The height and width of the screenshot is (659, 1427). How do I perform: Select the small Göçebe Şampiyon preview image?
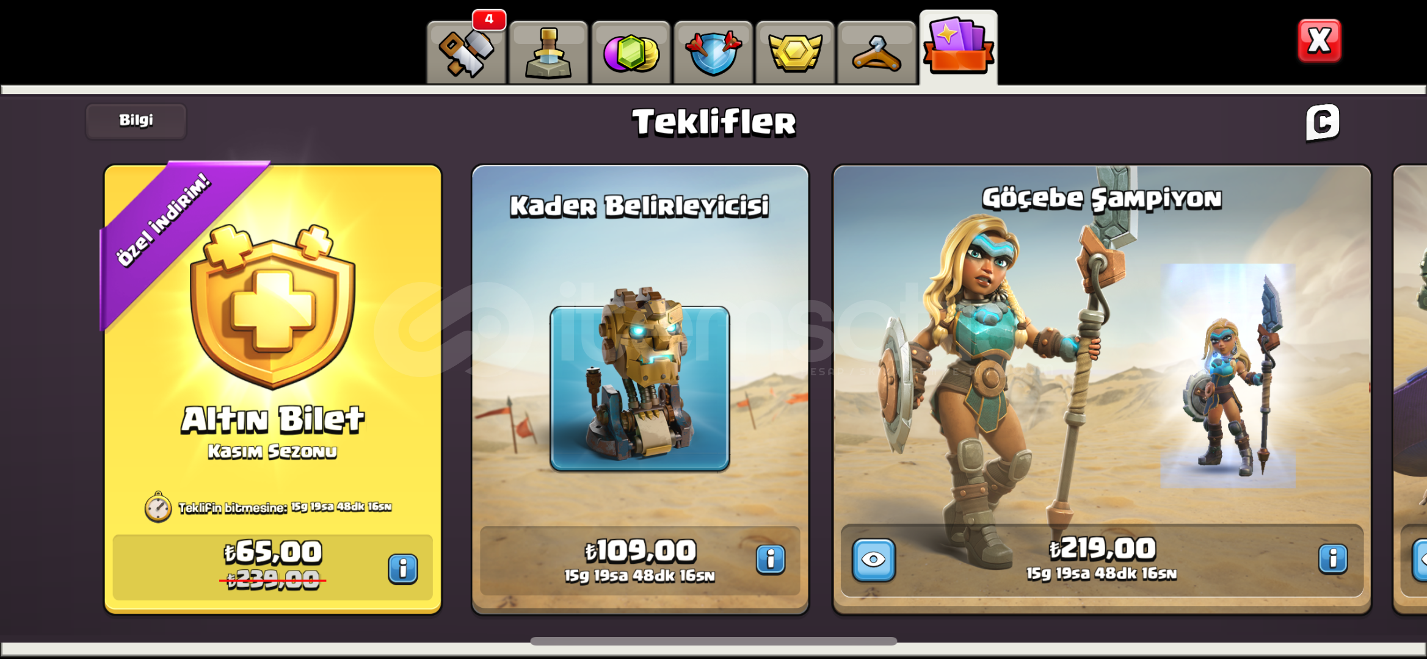[1228, 375]
